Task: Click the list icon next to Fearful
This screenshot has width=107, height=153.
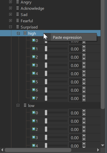Action: 17,20
